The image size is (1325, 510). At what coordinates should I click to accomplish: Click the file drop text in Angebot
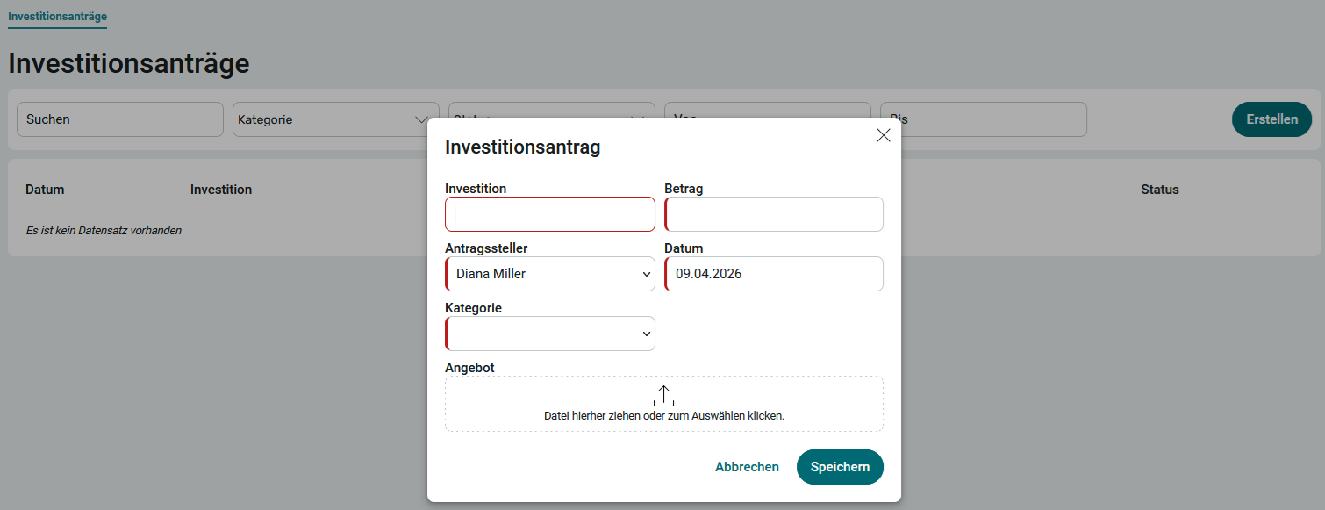tap(663, 416)
